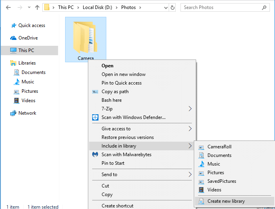Add folder to SavedPictures library

[222, 181]
